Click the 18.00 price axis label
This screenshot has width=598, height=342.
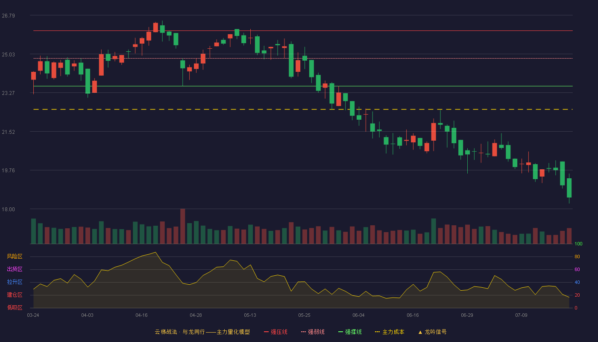pos(9,209)
